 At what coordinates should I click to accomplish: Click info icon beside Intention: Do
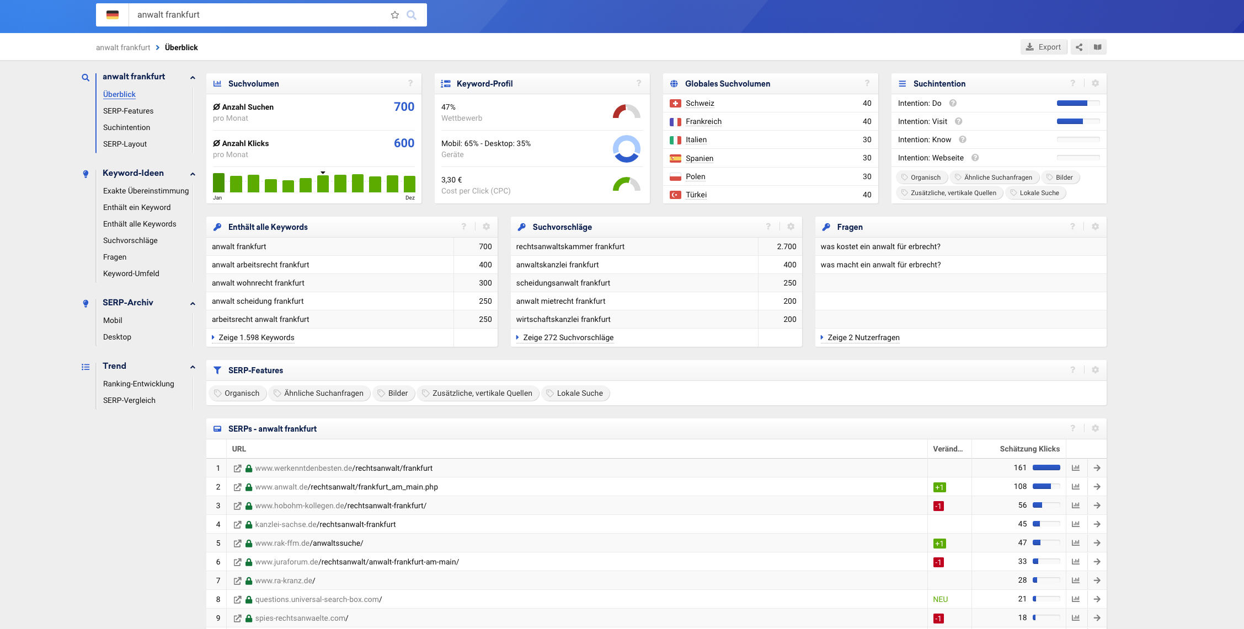[x=953, y=103]
